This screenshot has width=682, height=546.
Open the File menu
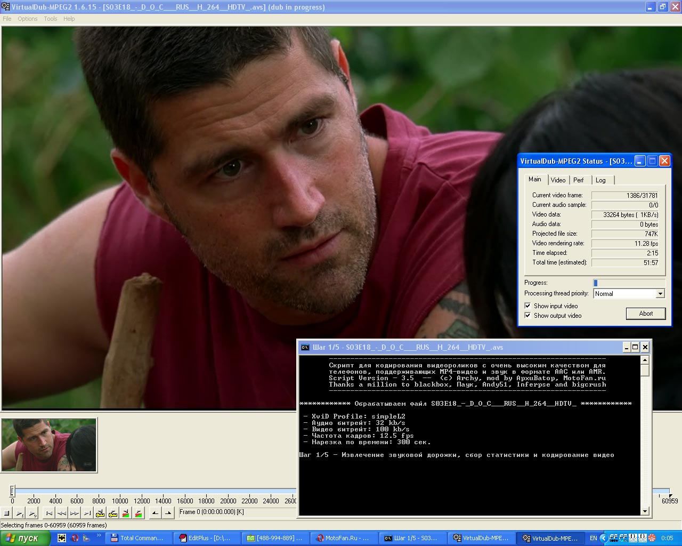click(7, 19)
